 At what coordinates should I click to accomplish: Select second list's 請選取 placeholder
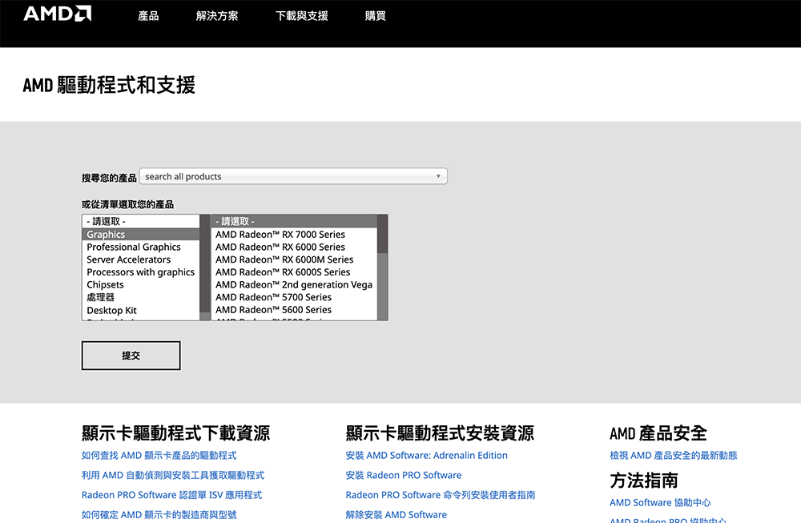[294, 221]
